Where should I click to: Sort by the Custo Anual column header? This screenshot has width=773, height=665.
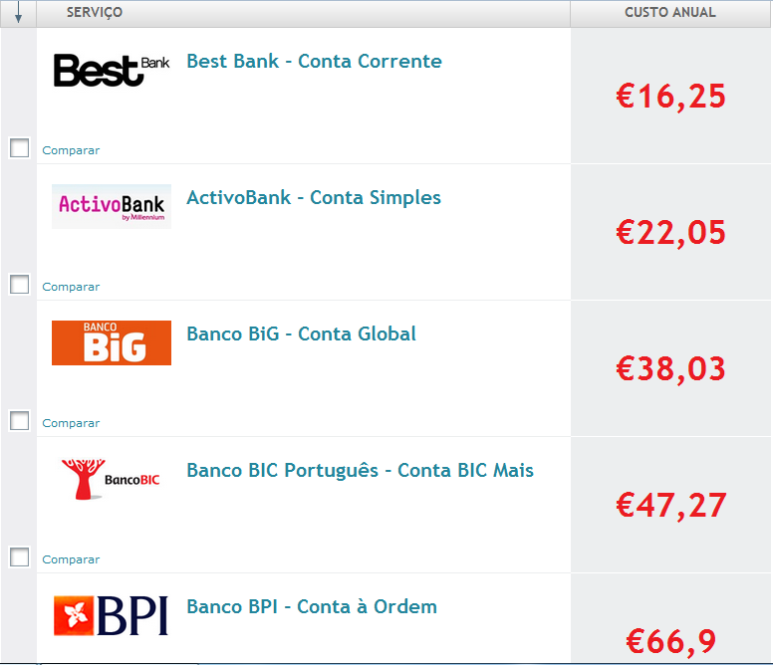(x=669, y=13)
